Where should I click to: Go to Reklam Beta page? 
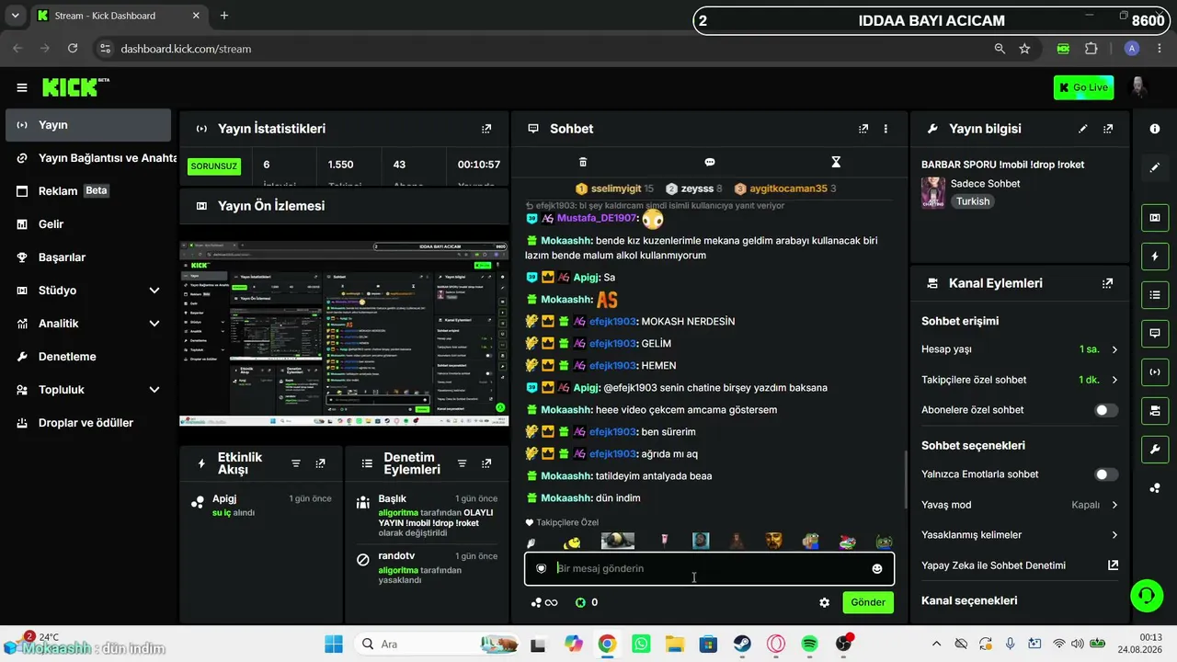[88, 191]
